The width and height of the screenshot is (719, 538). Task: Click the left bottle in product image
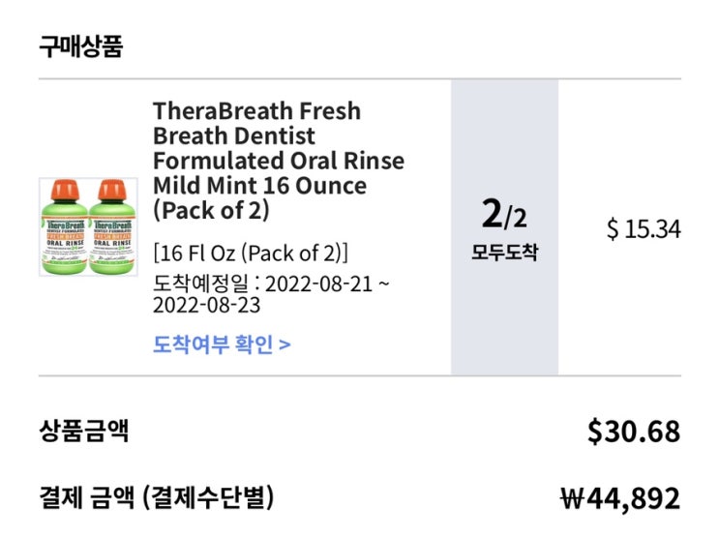[64, 230]
